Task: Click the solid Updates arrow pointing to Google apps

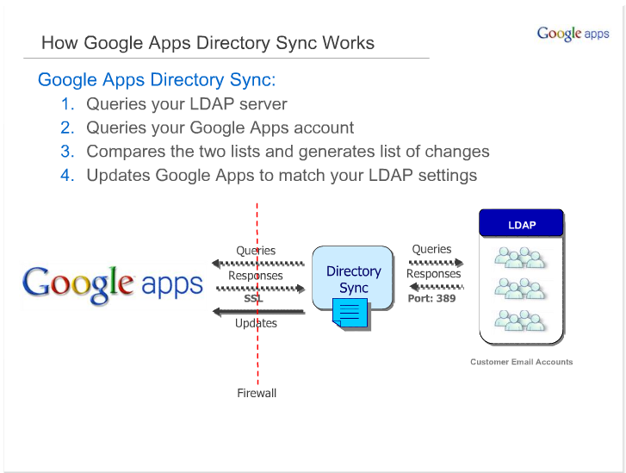Action: 258,312
